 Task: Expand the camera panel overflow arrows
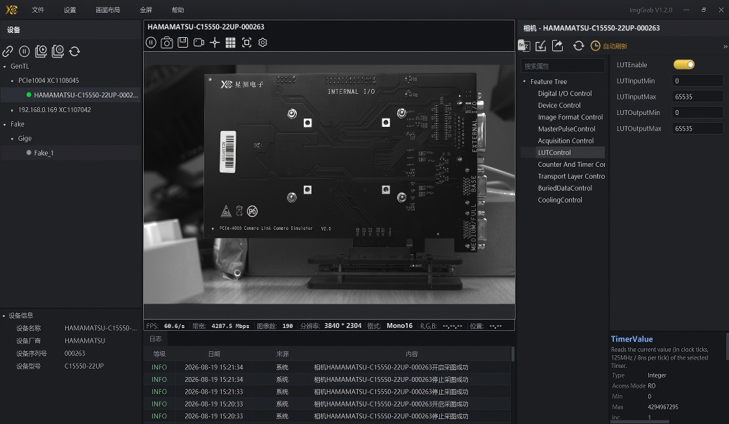coord(725,46)
